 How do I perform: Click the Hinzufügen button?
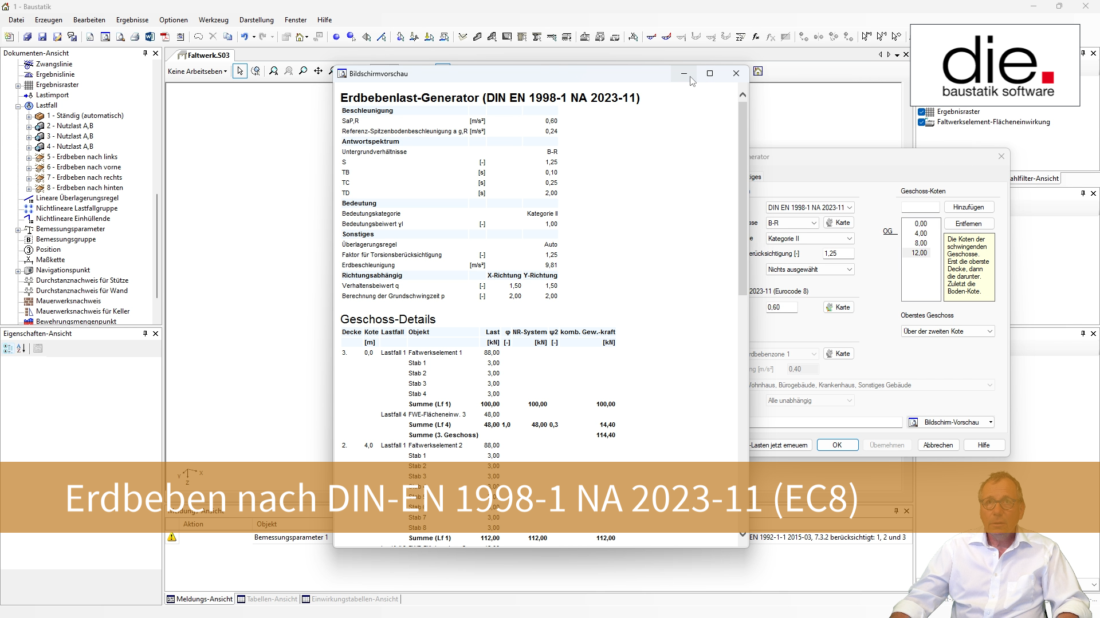[969, 207]
